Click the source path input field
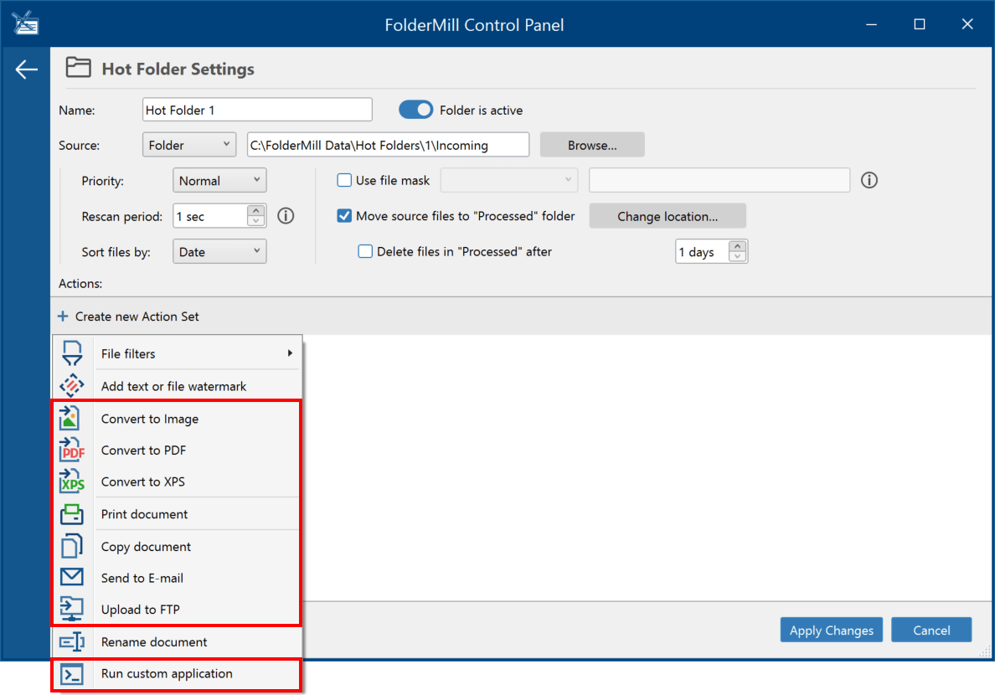995x695 pixels. (x=388, y=145)
